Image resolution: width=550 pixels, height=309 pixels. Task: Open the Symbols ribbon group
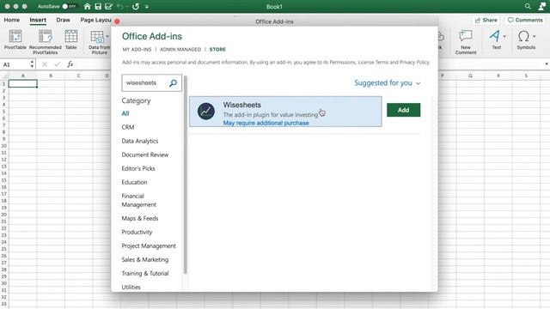click(525, 39)
